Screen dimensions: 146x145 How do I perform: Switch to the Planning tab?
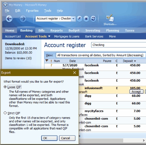tap(113, 31)
